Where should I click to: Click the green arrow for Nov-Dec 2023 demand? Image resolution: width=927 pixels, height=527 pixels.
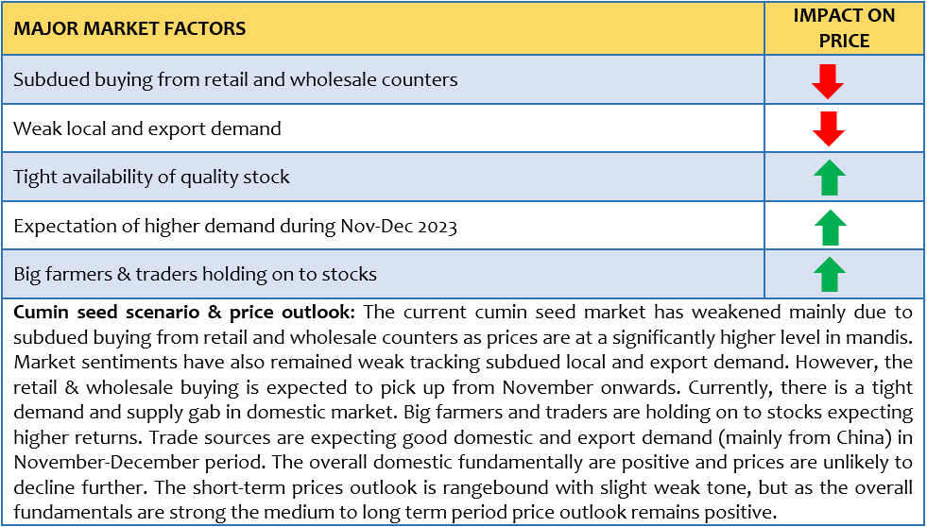coord(830,228)
